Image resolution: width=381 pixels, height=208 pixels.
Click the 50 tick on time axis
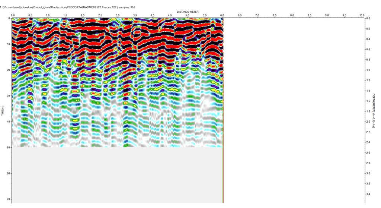click(8, 148)
